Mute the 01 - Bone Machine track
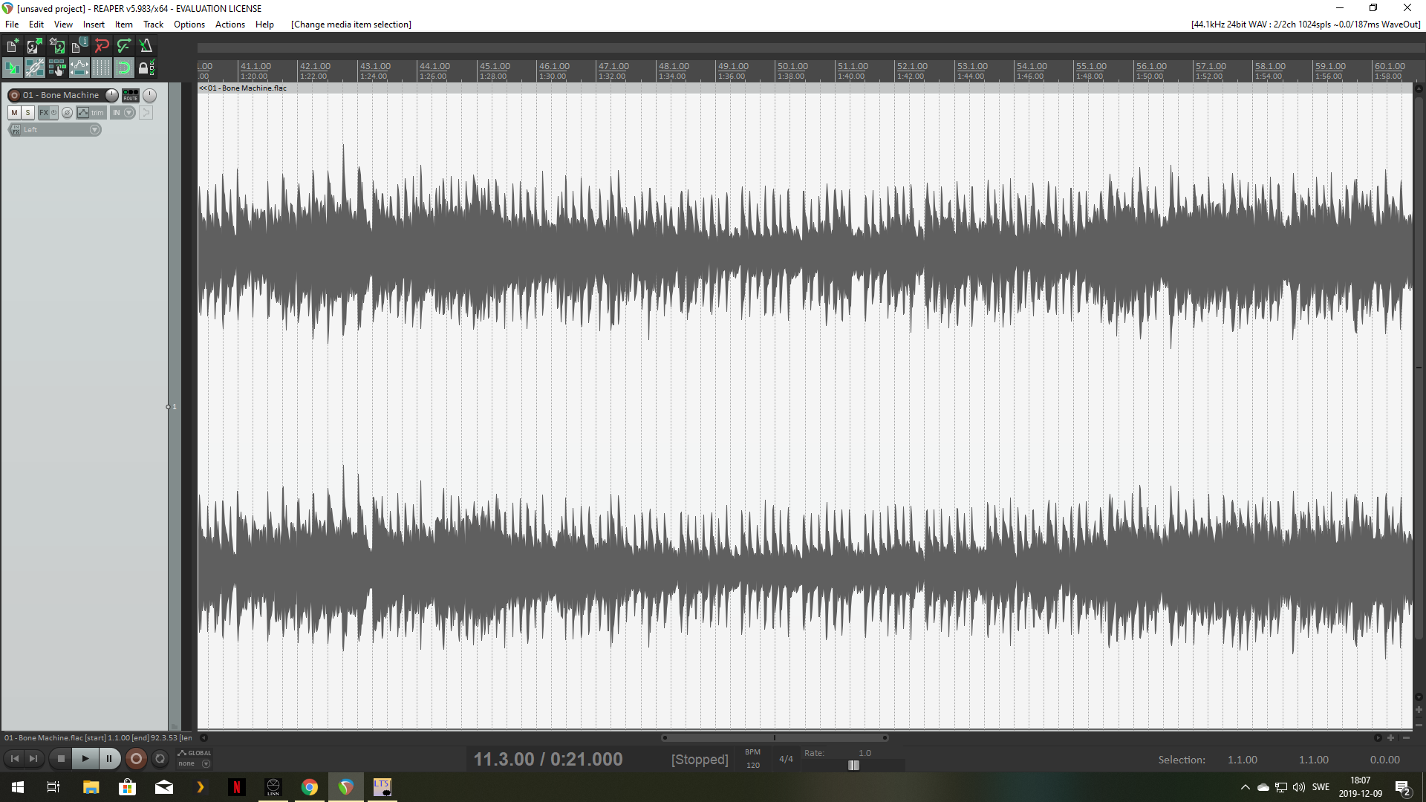This screenshot has height=802, width=1426. pyautogui.click(x=14, y=113)
